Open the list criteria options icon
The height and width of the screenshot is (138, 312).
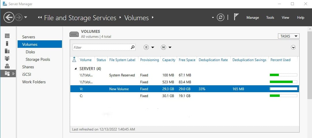[x=146, y=47]
